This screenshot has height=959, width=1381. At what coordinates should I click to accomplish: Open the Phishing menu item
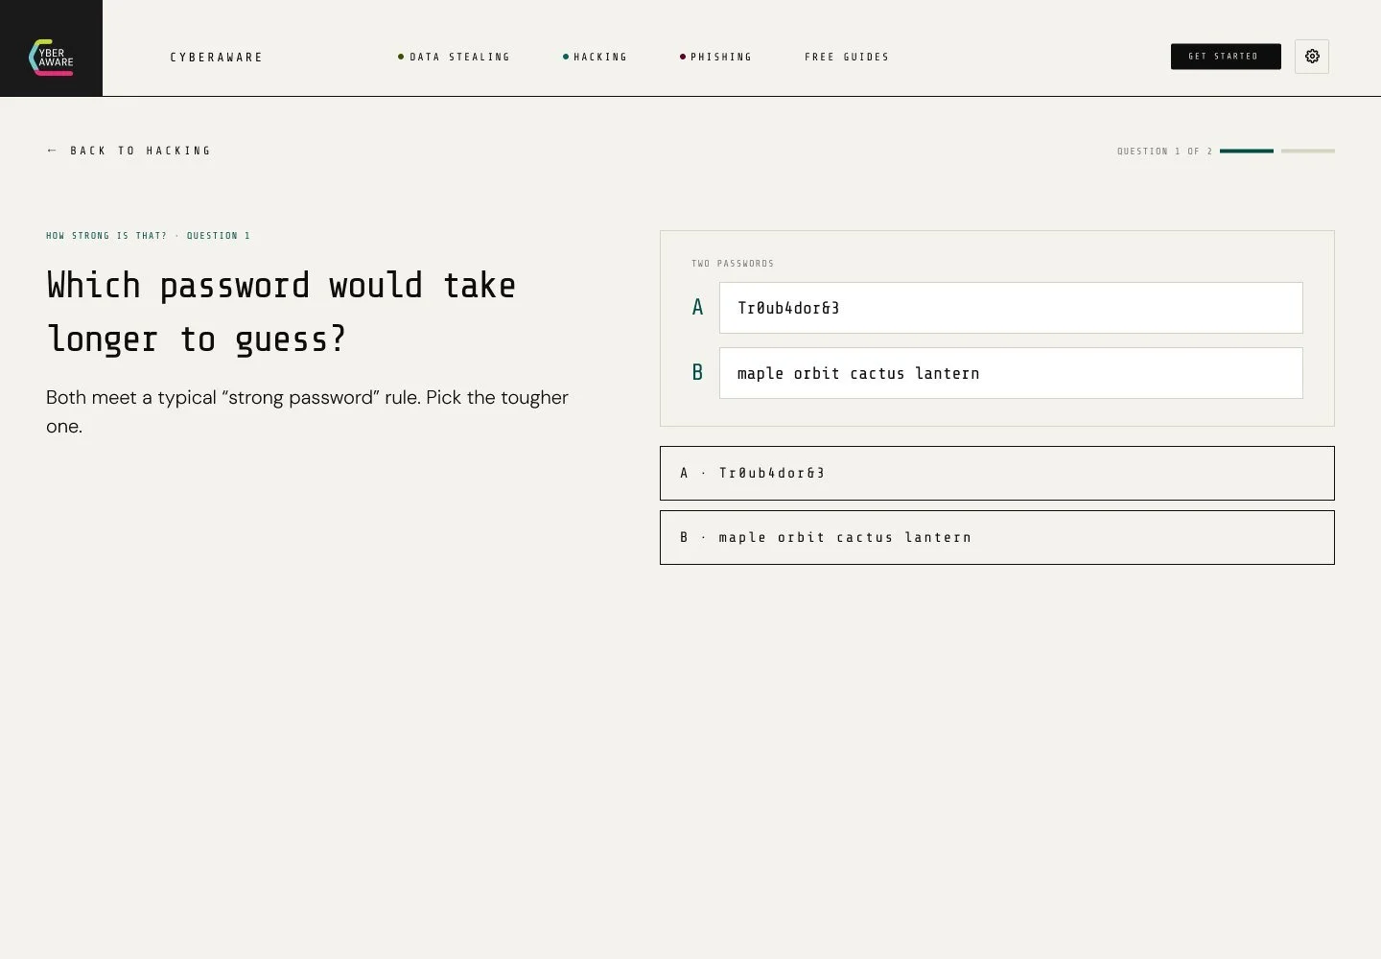(716, 58)
